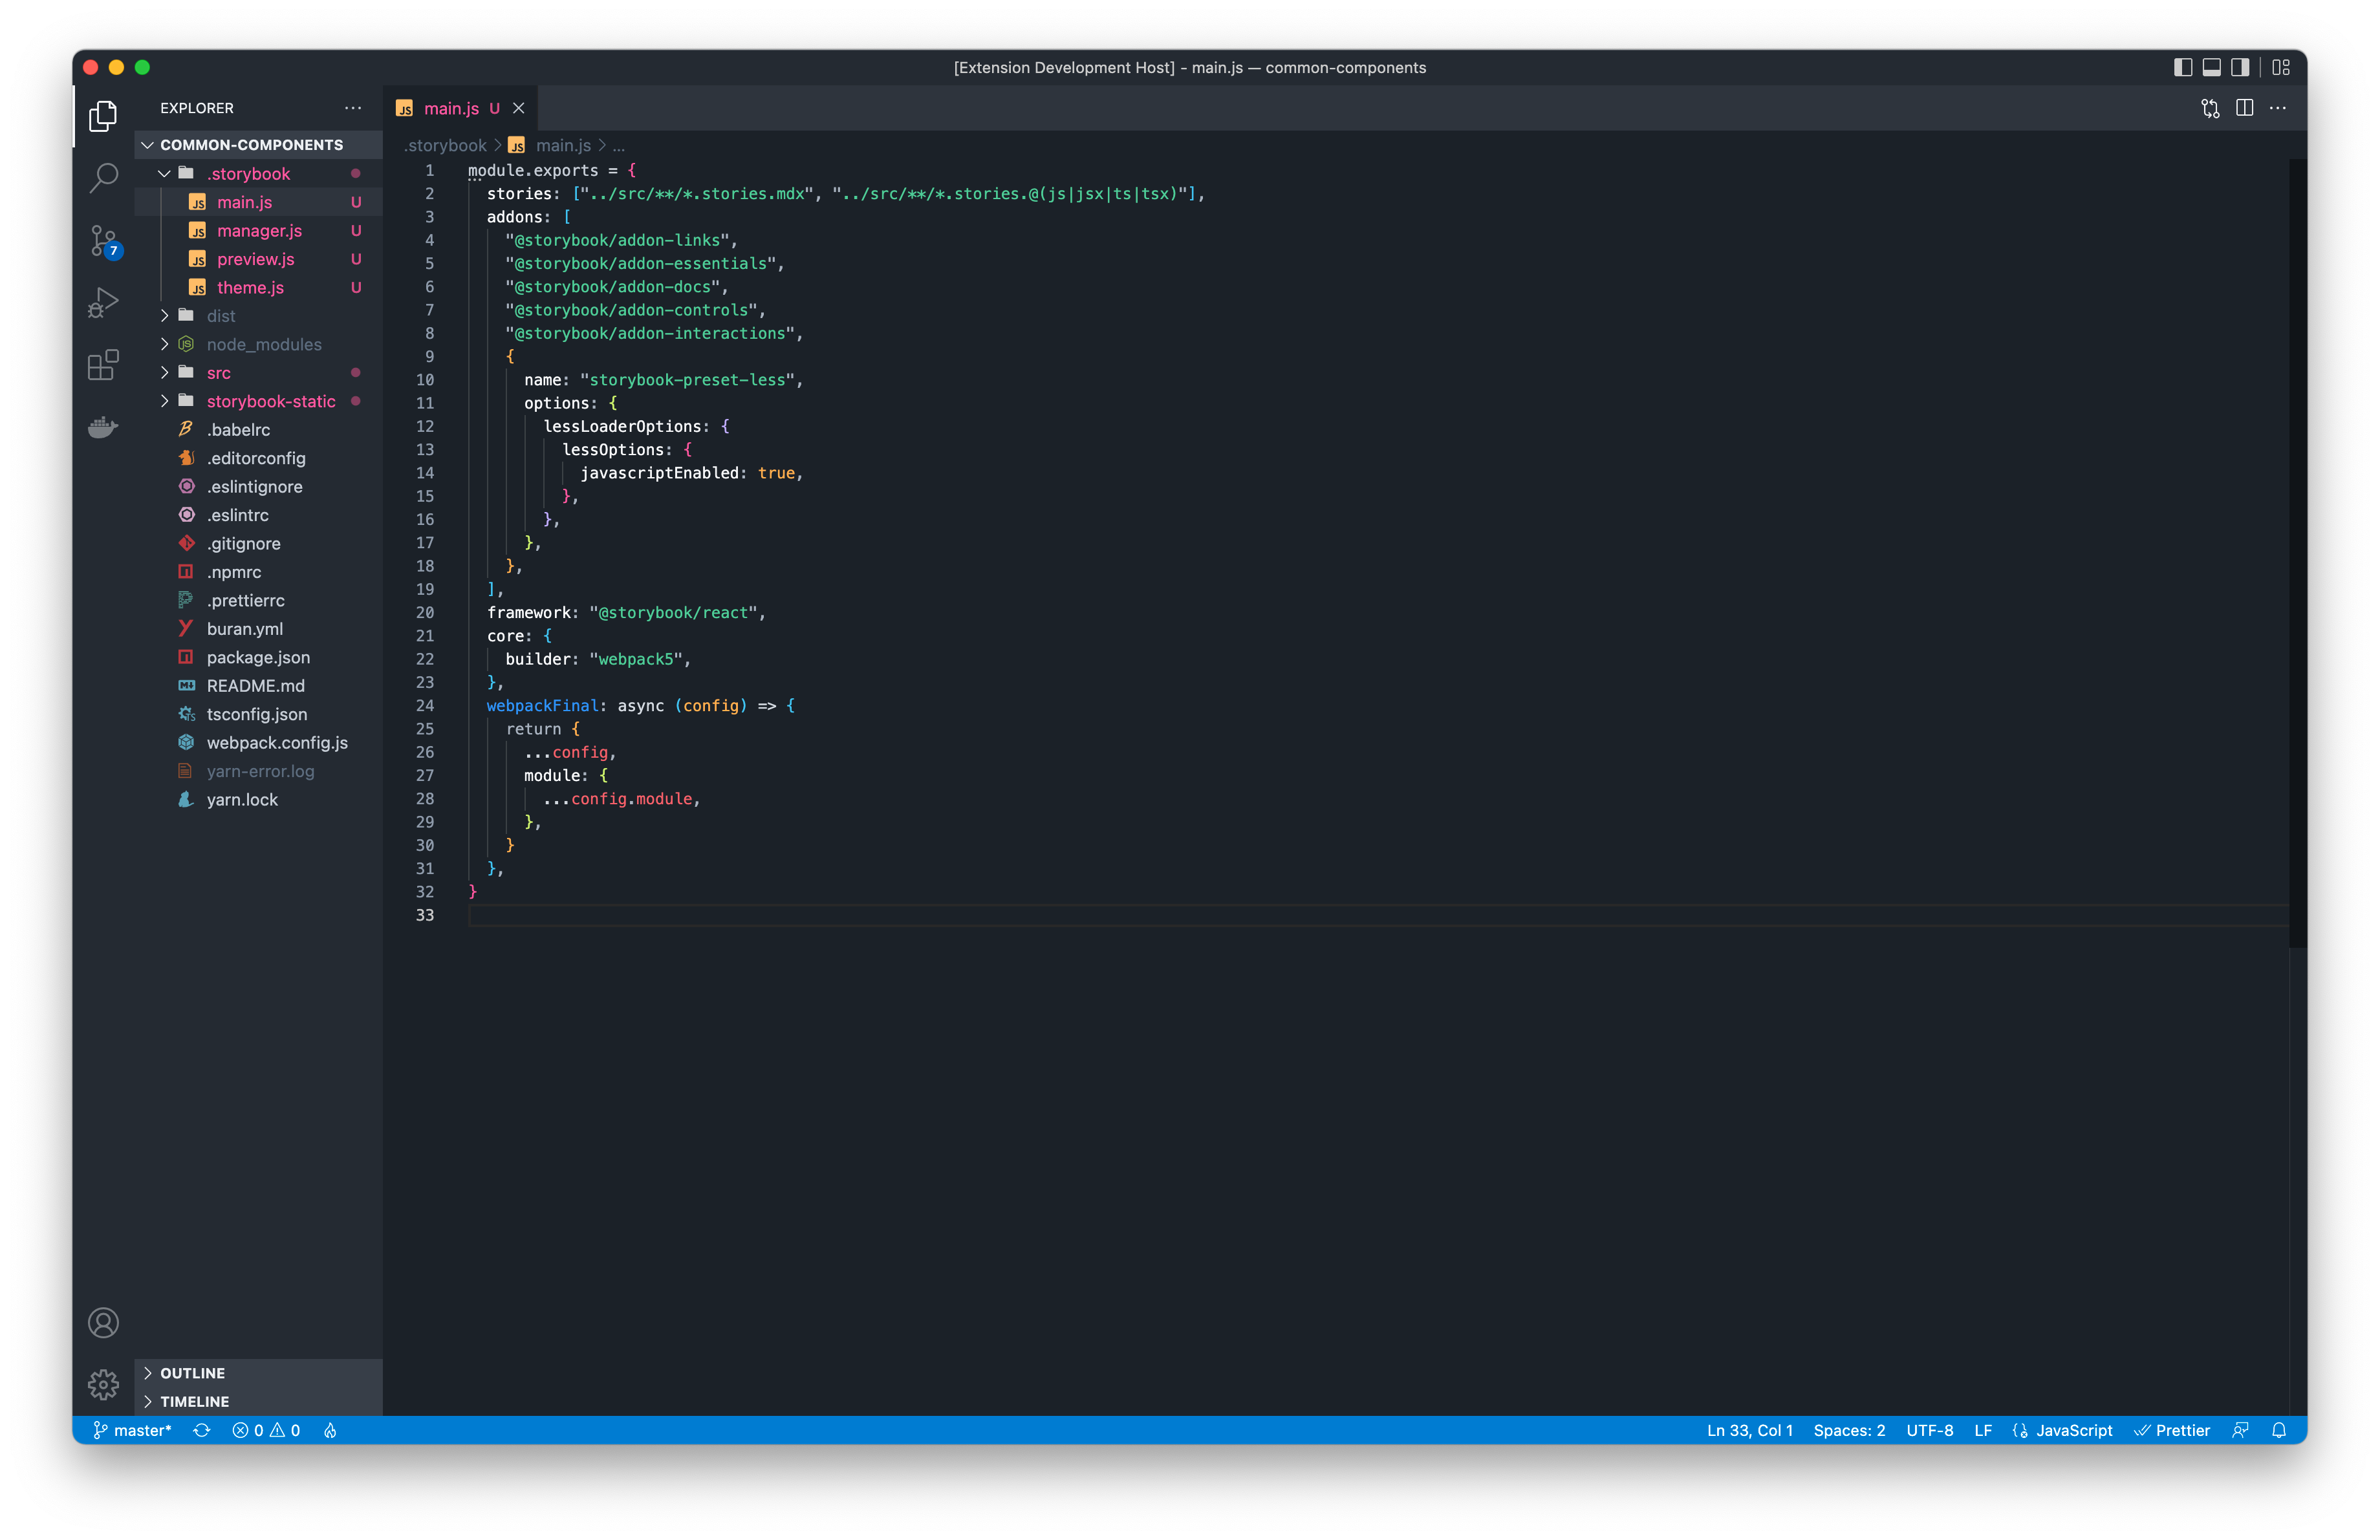Toggle Primary Side Bar layout button
The image size is (2380, 1540).
tap(2183, 67)
